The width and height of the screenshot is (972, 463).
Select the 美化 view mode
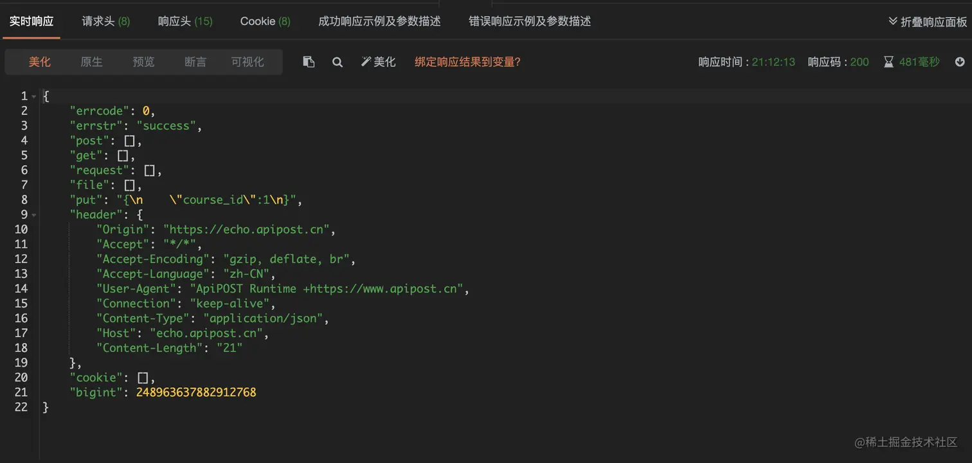pyautogui.click(x=39, y=62)
